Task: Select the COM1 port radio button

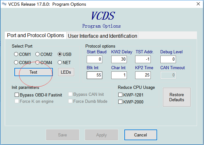Action: pyautogui.click(x=16, y=54)
